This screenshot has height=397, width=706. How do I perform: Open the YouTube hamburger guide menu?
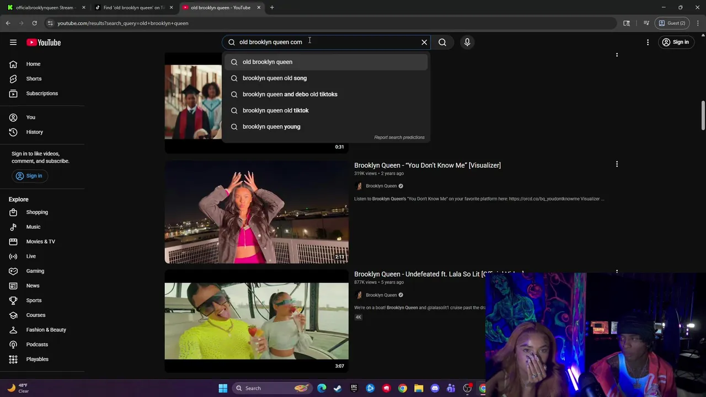point(13,42)
